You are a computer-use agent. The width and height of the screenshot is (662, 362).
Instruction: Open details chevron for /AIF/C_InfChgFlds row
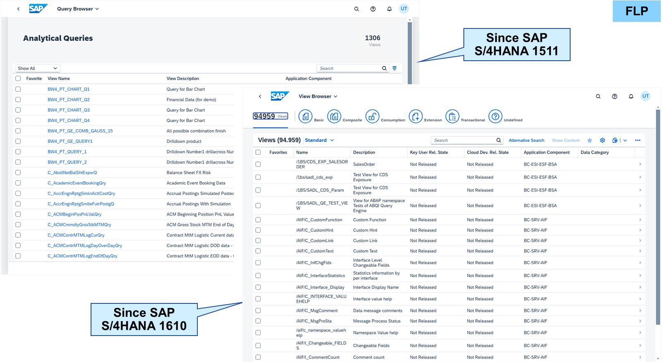640,263
